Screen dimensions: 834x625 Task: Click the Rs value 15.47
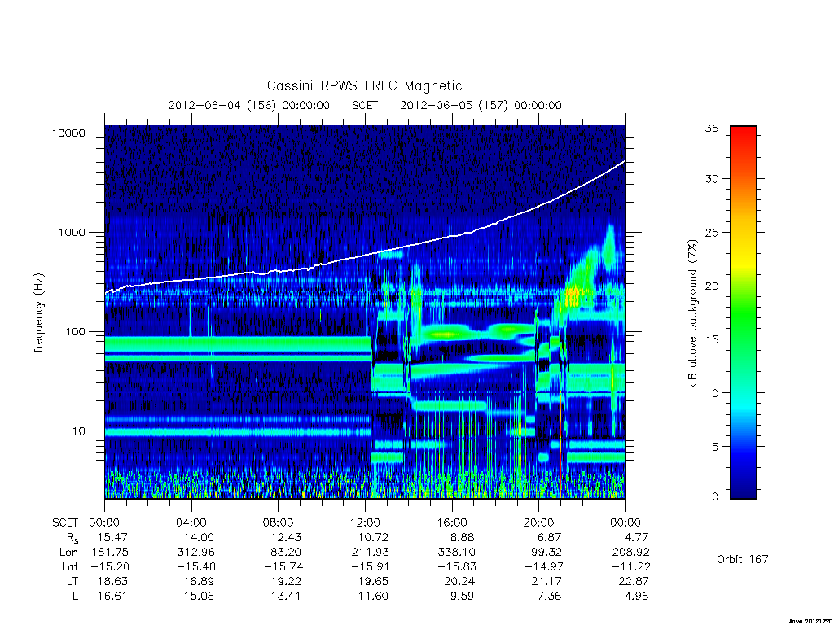point(112,537)
